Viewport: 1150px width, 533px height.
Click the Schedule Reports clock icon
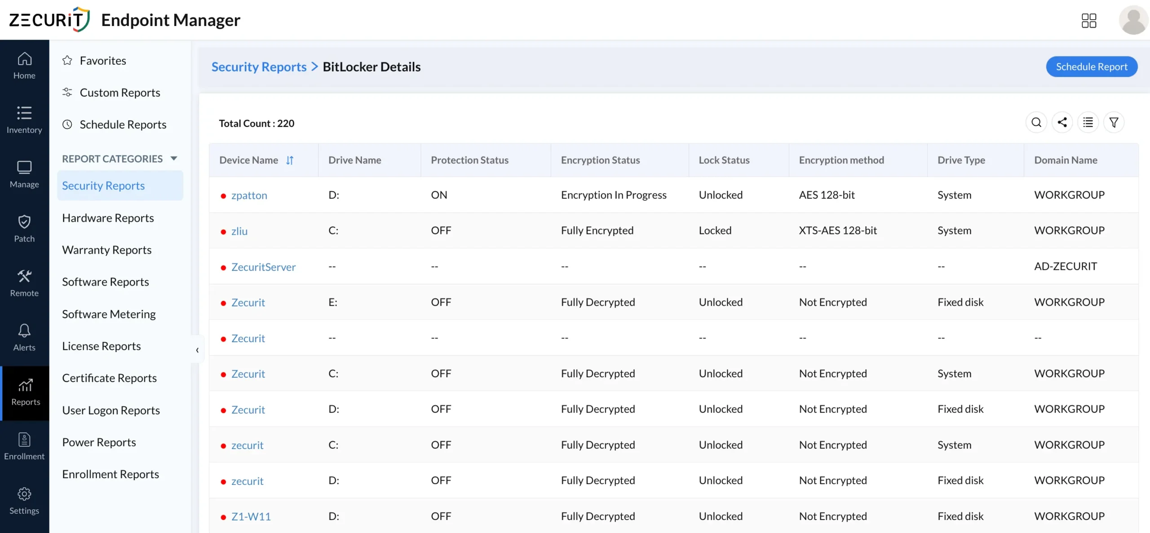pyautogui.click(x=67, y=124)
